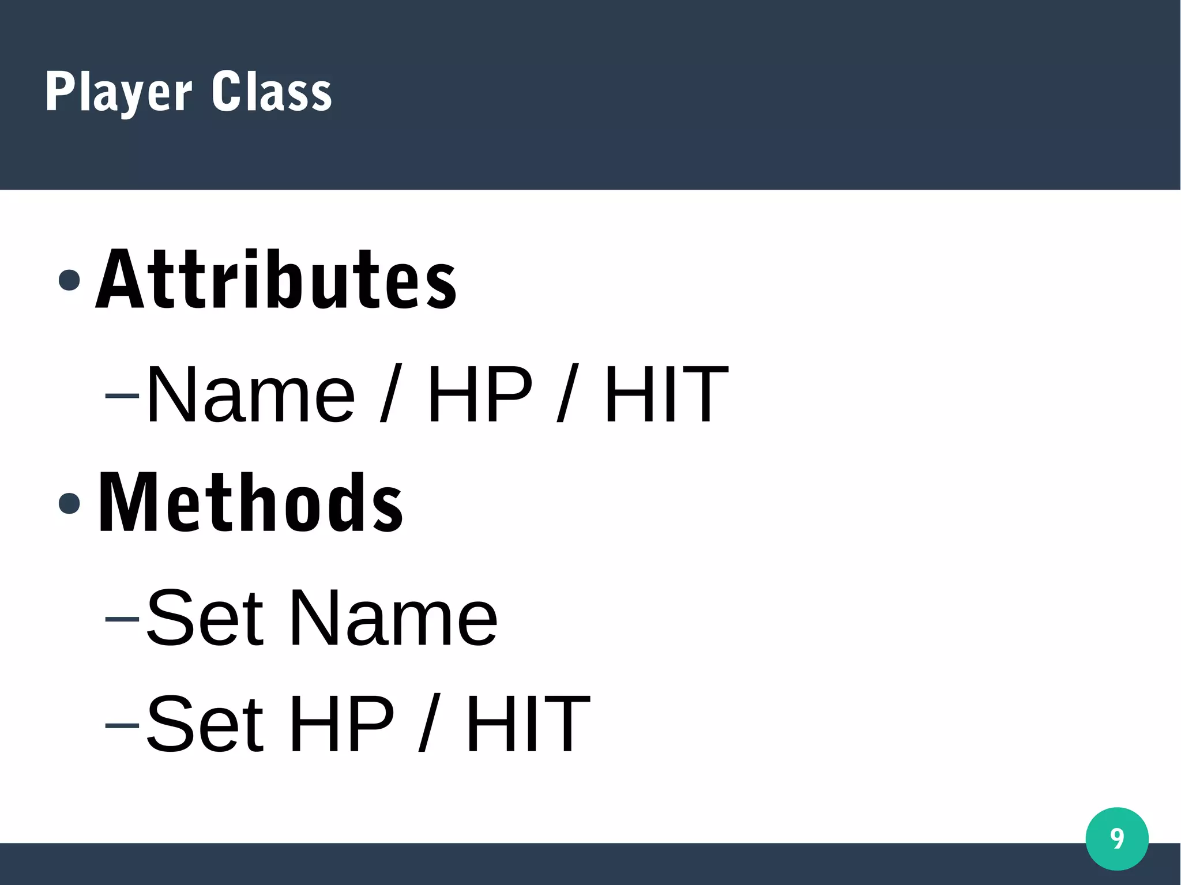Click the bullet dot before Attributes
1181x885 pixels.
click(x=69, y=280)
